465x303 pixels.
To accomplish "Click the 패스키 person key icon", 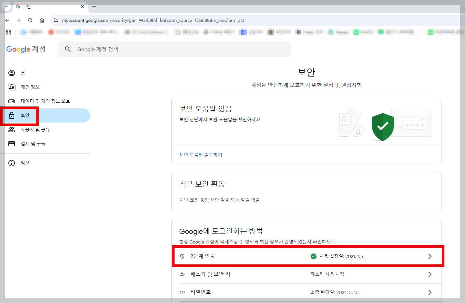I will tap(182, 274).
